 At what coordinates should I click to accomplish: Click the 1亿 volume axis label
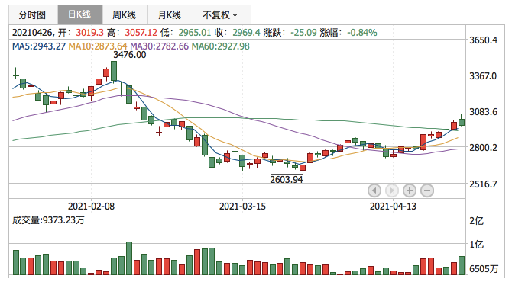pos(476,244)
